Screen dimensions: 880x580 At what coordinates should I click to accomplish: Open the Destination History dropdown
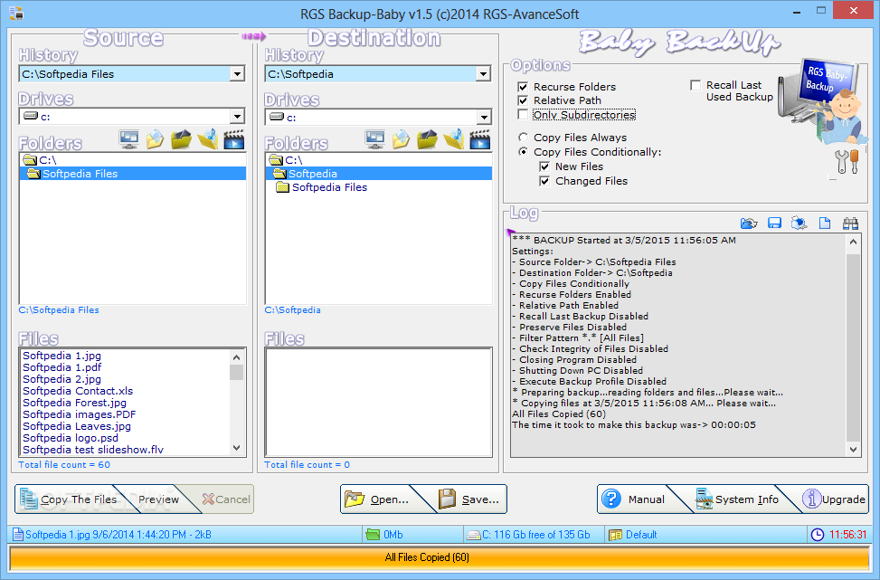point(483,73)
